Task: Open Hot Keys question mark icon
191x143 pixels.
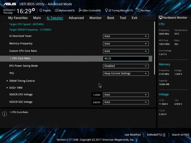Action: tap(138, 10)
